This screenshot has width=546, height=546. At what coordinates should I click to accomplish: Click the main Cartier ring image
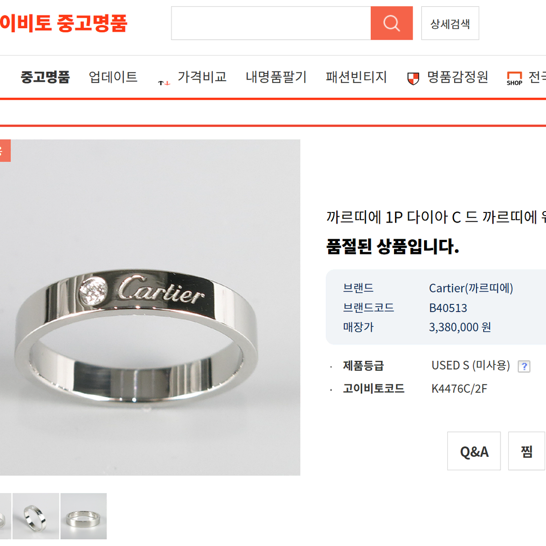tap(150, 308)
